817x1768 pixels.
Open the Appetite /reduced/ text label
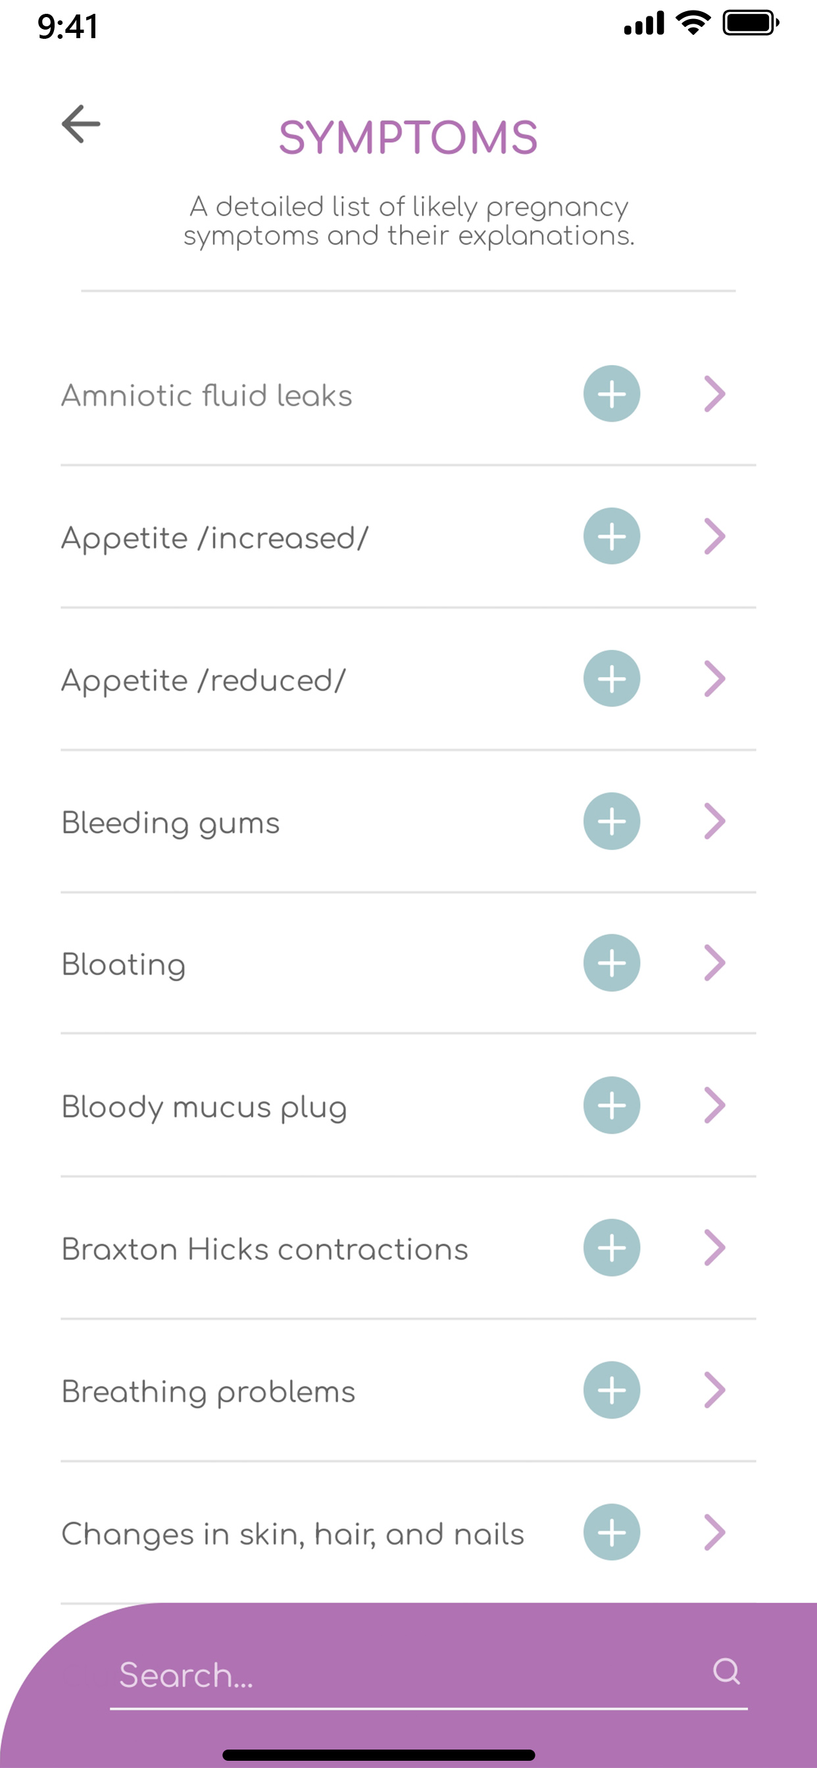click(204, 681)
